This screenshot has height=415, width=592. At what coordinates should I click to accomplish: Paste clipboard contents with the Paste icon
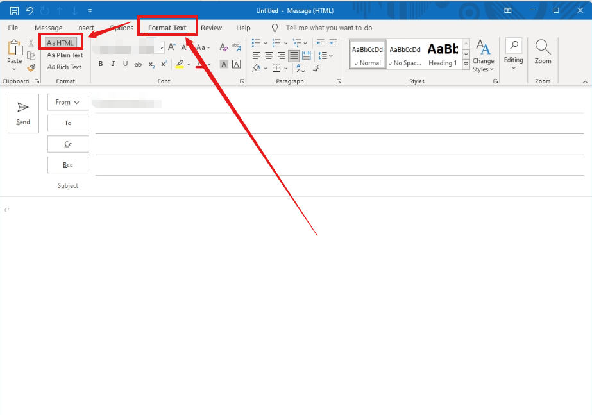click(15, 47)
